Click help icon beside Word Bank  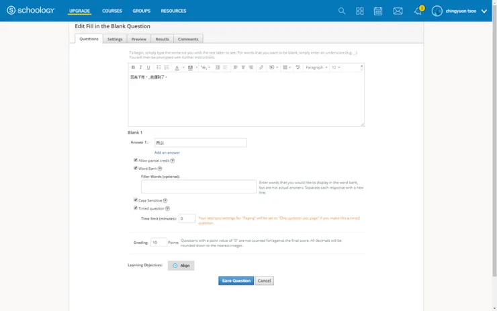pyautogui.click(x=160, y=169)
